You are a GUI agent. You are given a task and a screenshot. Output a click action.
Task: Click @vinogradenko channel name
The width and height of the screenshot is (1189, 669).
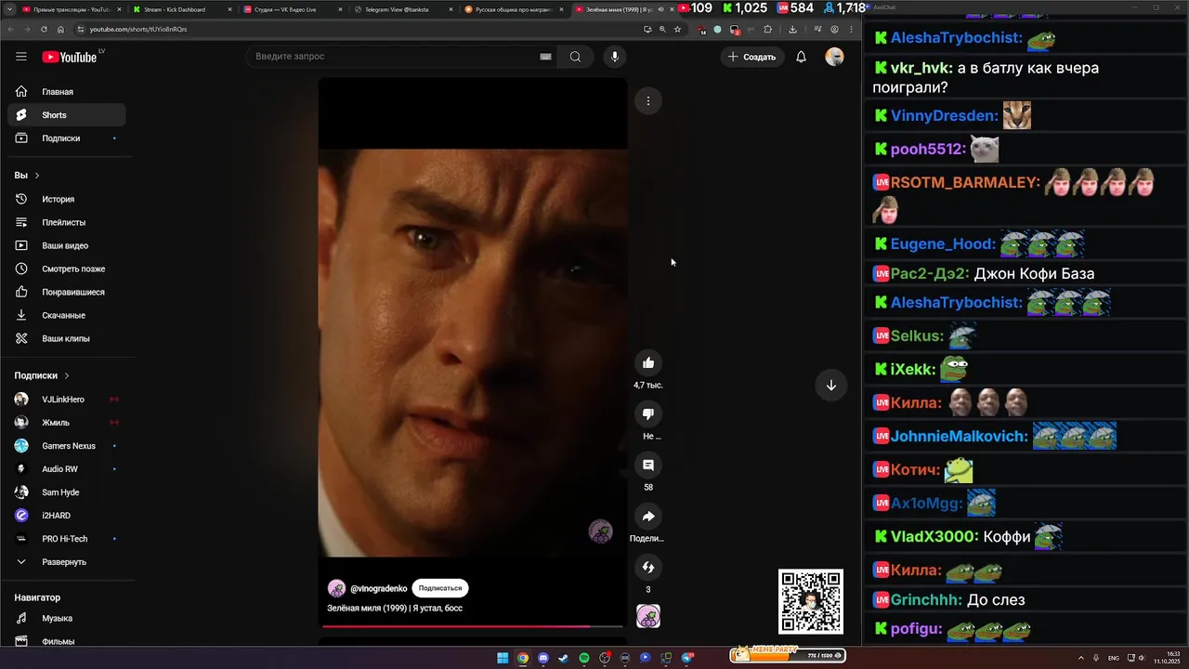click(378, 588)
